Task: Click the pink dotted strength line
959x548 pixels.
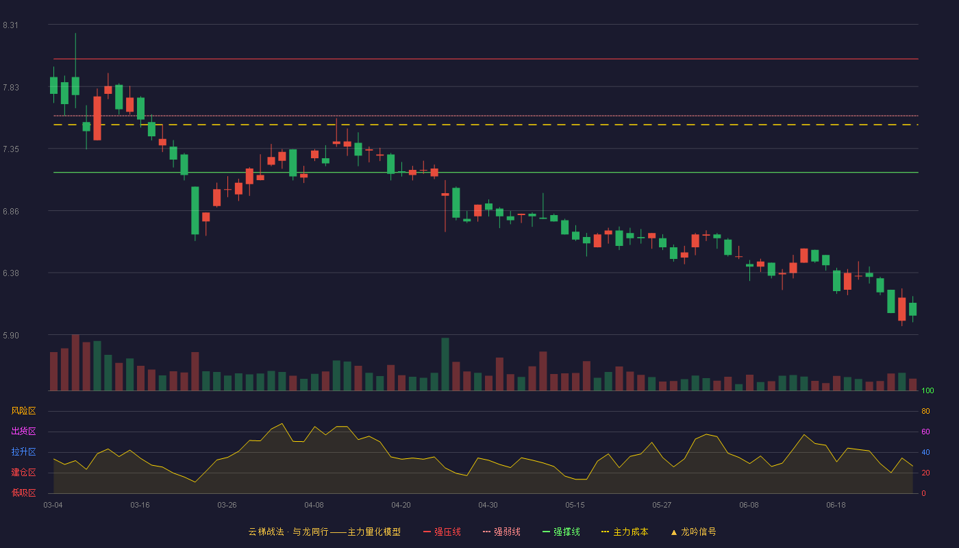Action: click(x=486, y=116)
